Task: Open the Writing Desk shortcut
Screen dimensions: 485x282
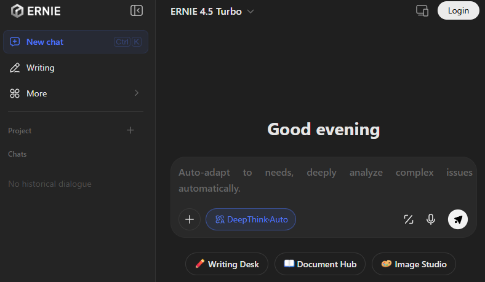Action: pyautogui.click(x=226, y=264)
